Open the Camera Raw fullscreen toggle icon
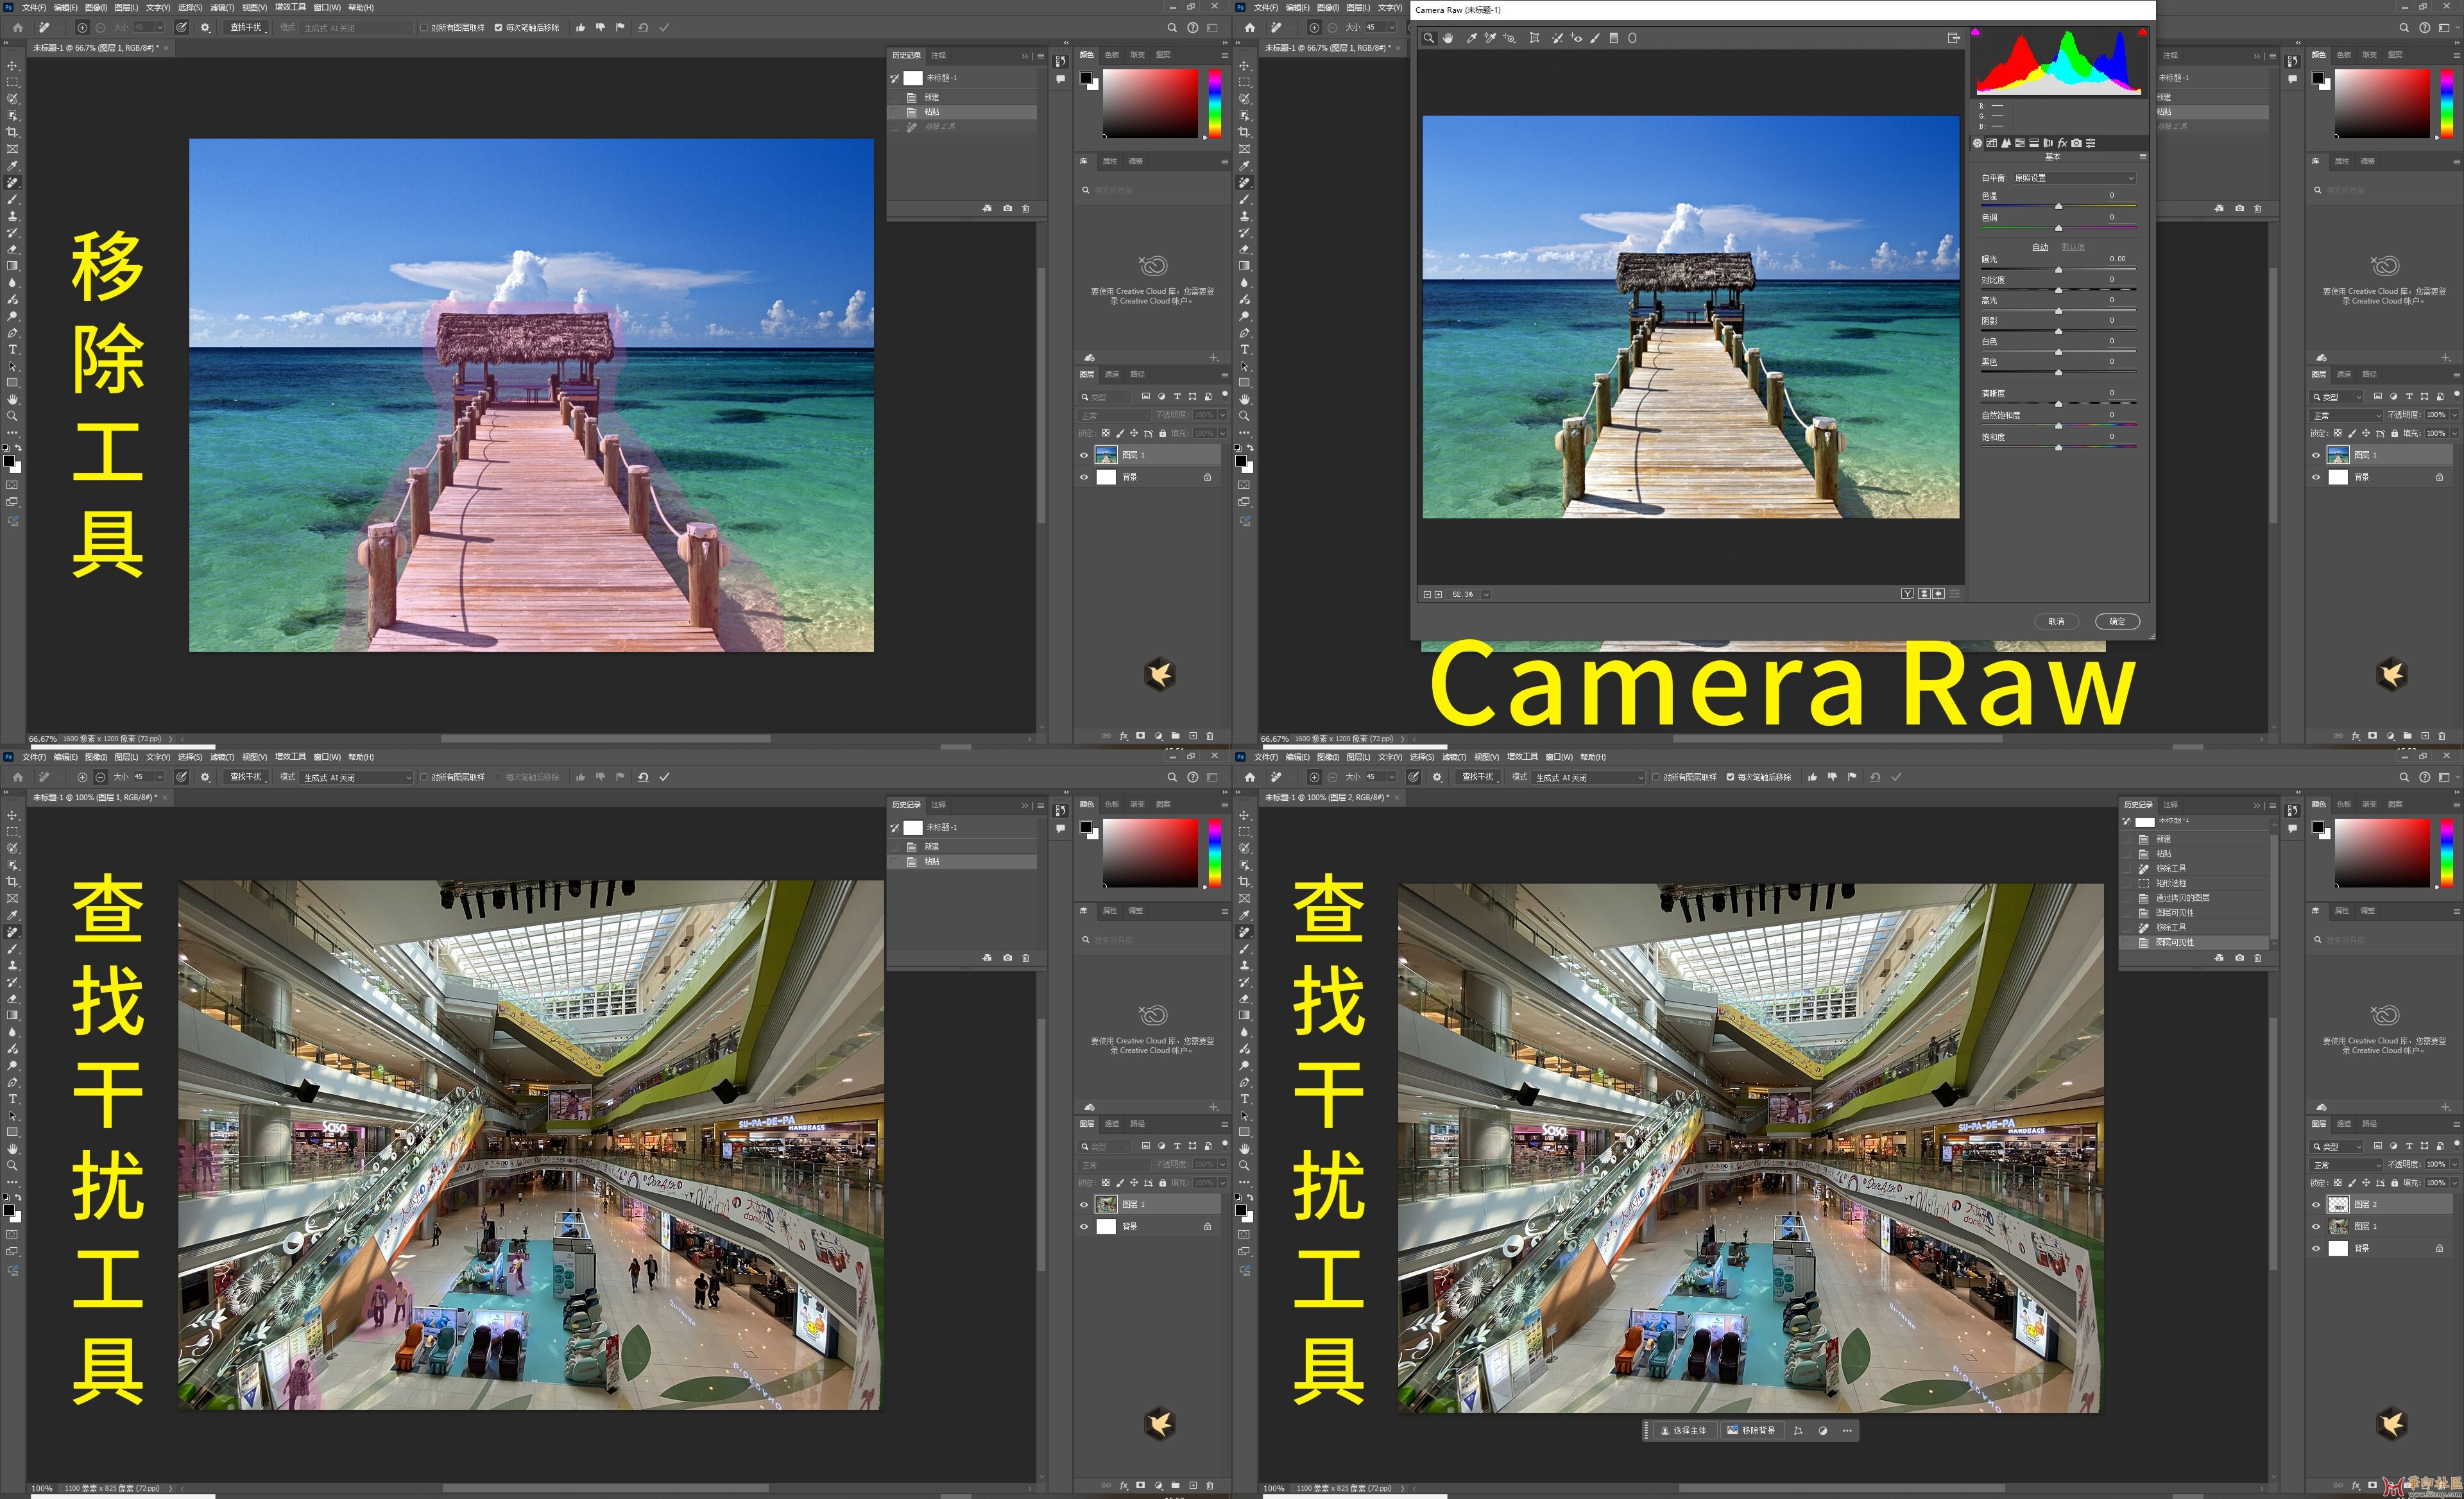Screen dimensions: 2464x1499 point(1953,38)
